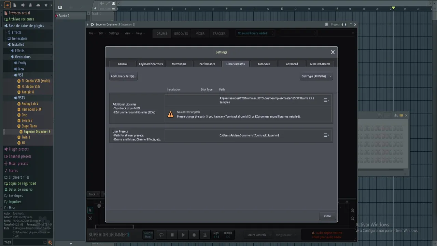Open the Metronome settings tab

point(179,64)
